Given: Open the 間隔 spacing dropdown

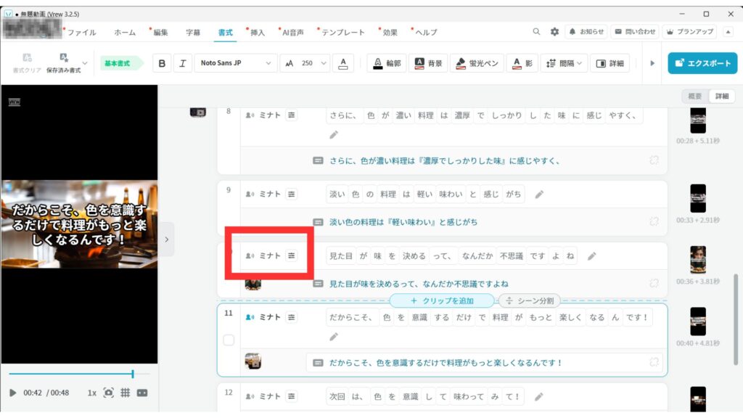Looking at the screenshot, I should pyautogui.click(x=565, y=63).
